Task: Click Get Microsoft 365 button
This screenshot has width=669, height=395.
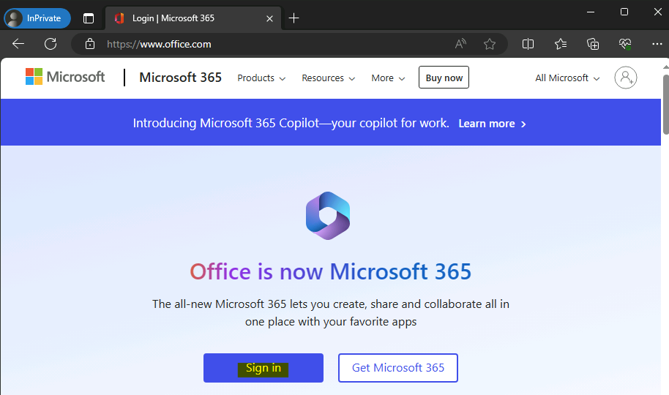Action: coord(398,368)
